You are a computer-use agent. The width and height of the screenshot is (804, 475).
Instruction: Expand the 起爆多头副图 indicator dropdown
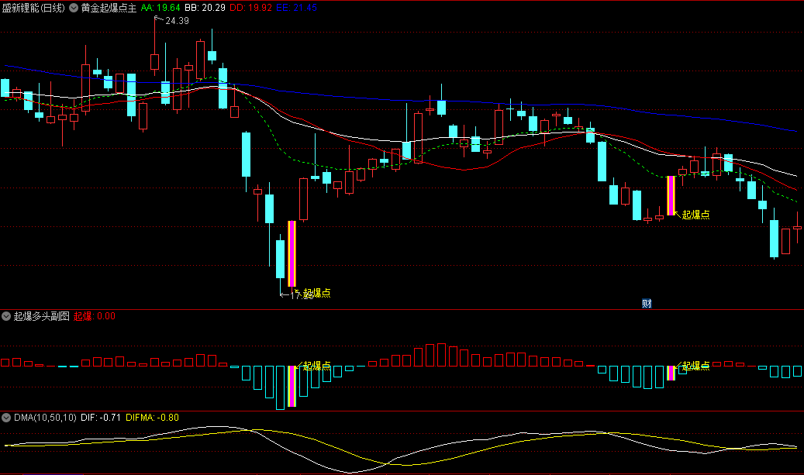click(x=6, y=316)
